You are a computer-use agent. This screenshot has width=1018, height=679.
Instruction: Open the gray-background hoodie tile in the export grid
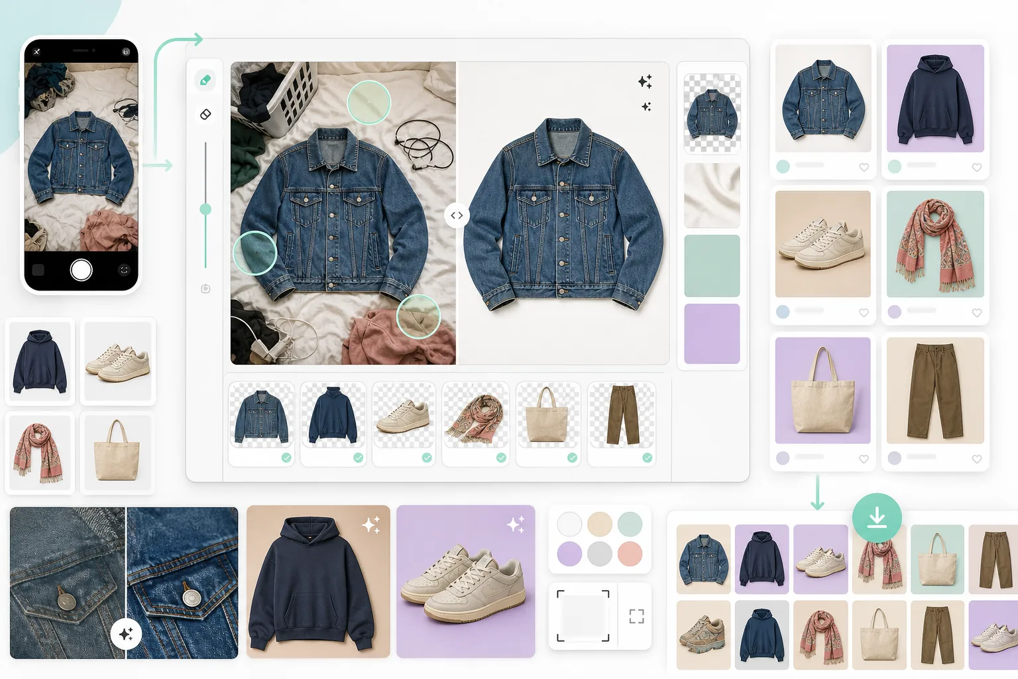tap(762, 635)
